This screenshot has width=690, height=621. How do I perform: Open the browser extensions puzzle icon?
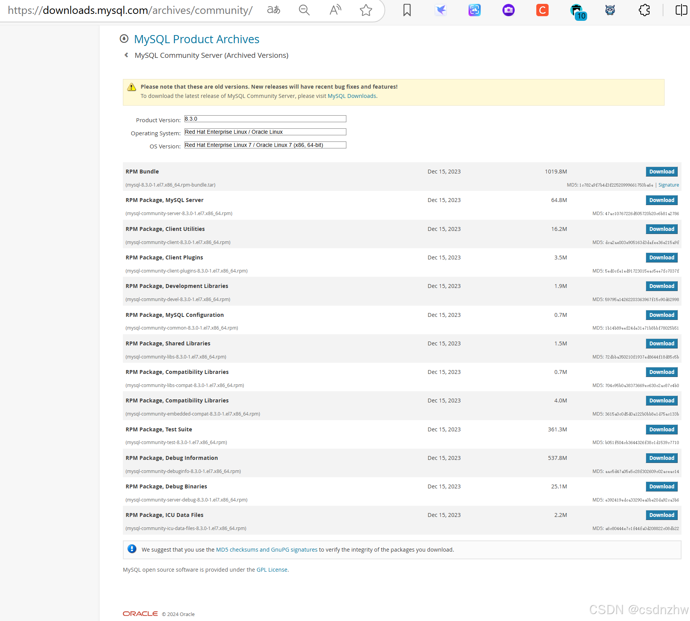[x=644, y=10]
